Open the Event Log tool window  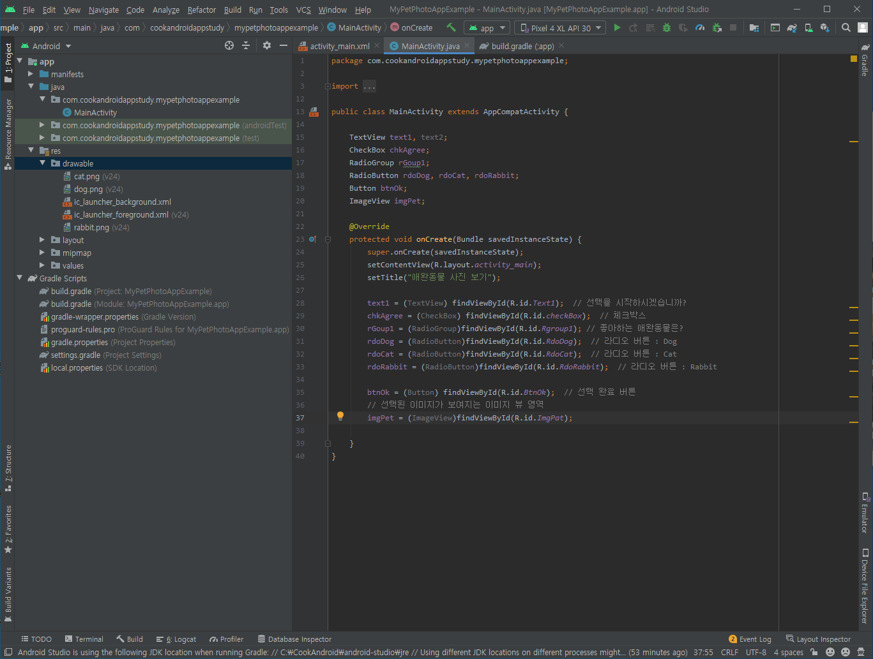tap(750, 639)
